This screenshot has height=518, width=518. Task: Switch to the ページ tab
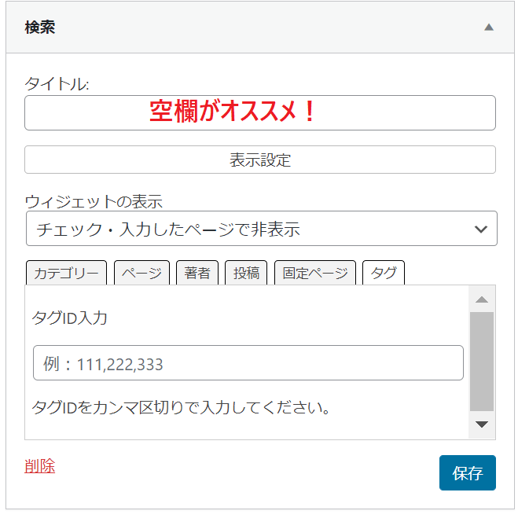point(141,273)
